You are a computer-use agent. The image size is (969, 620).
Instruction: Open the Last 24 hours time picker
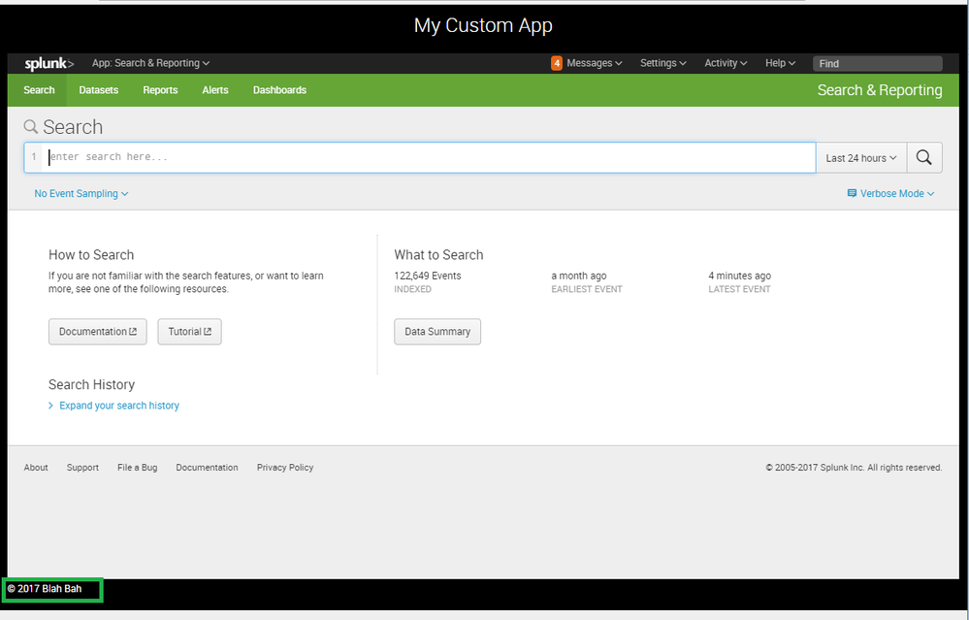[x=861, y=157]
